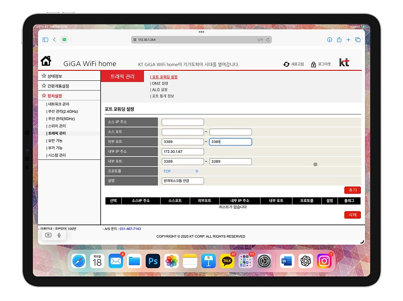
Task: Click 내부 포트 start field 3389
Action: 183,162
